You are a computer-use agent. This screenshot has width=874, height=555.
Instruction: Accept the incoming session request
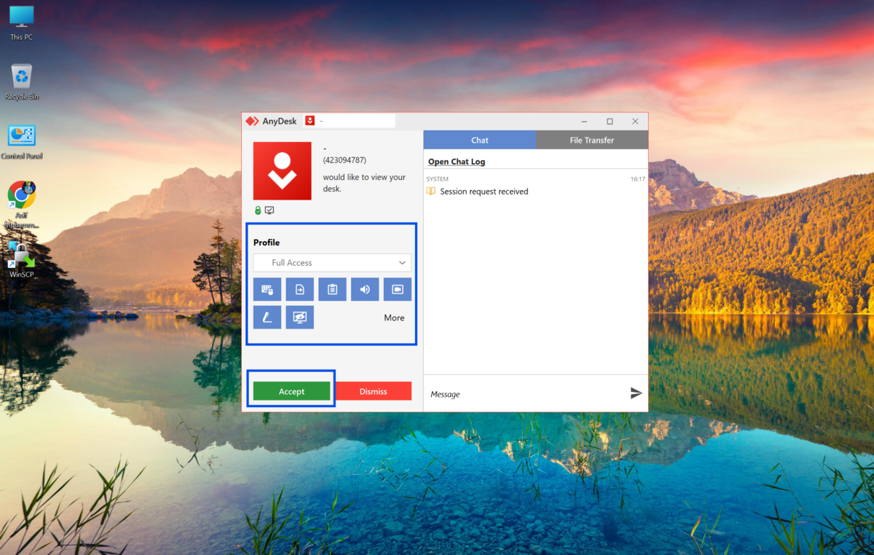[x=291, y=391]
